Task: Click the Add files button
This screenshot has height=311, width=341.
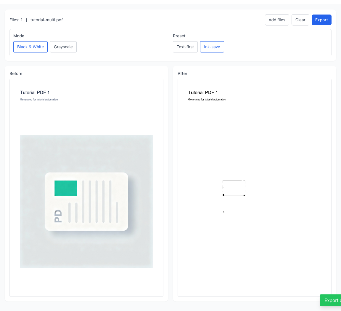Action: tap(277, 20)
